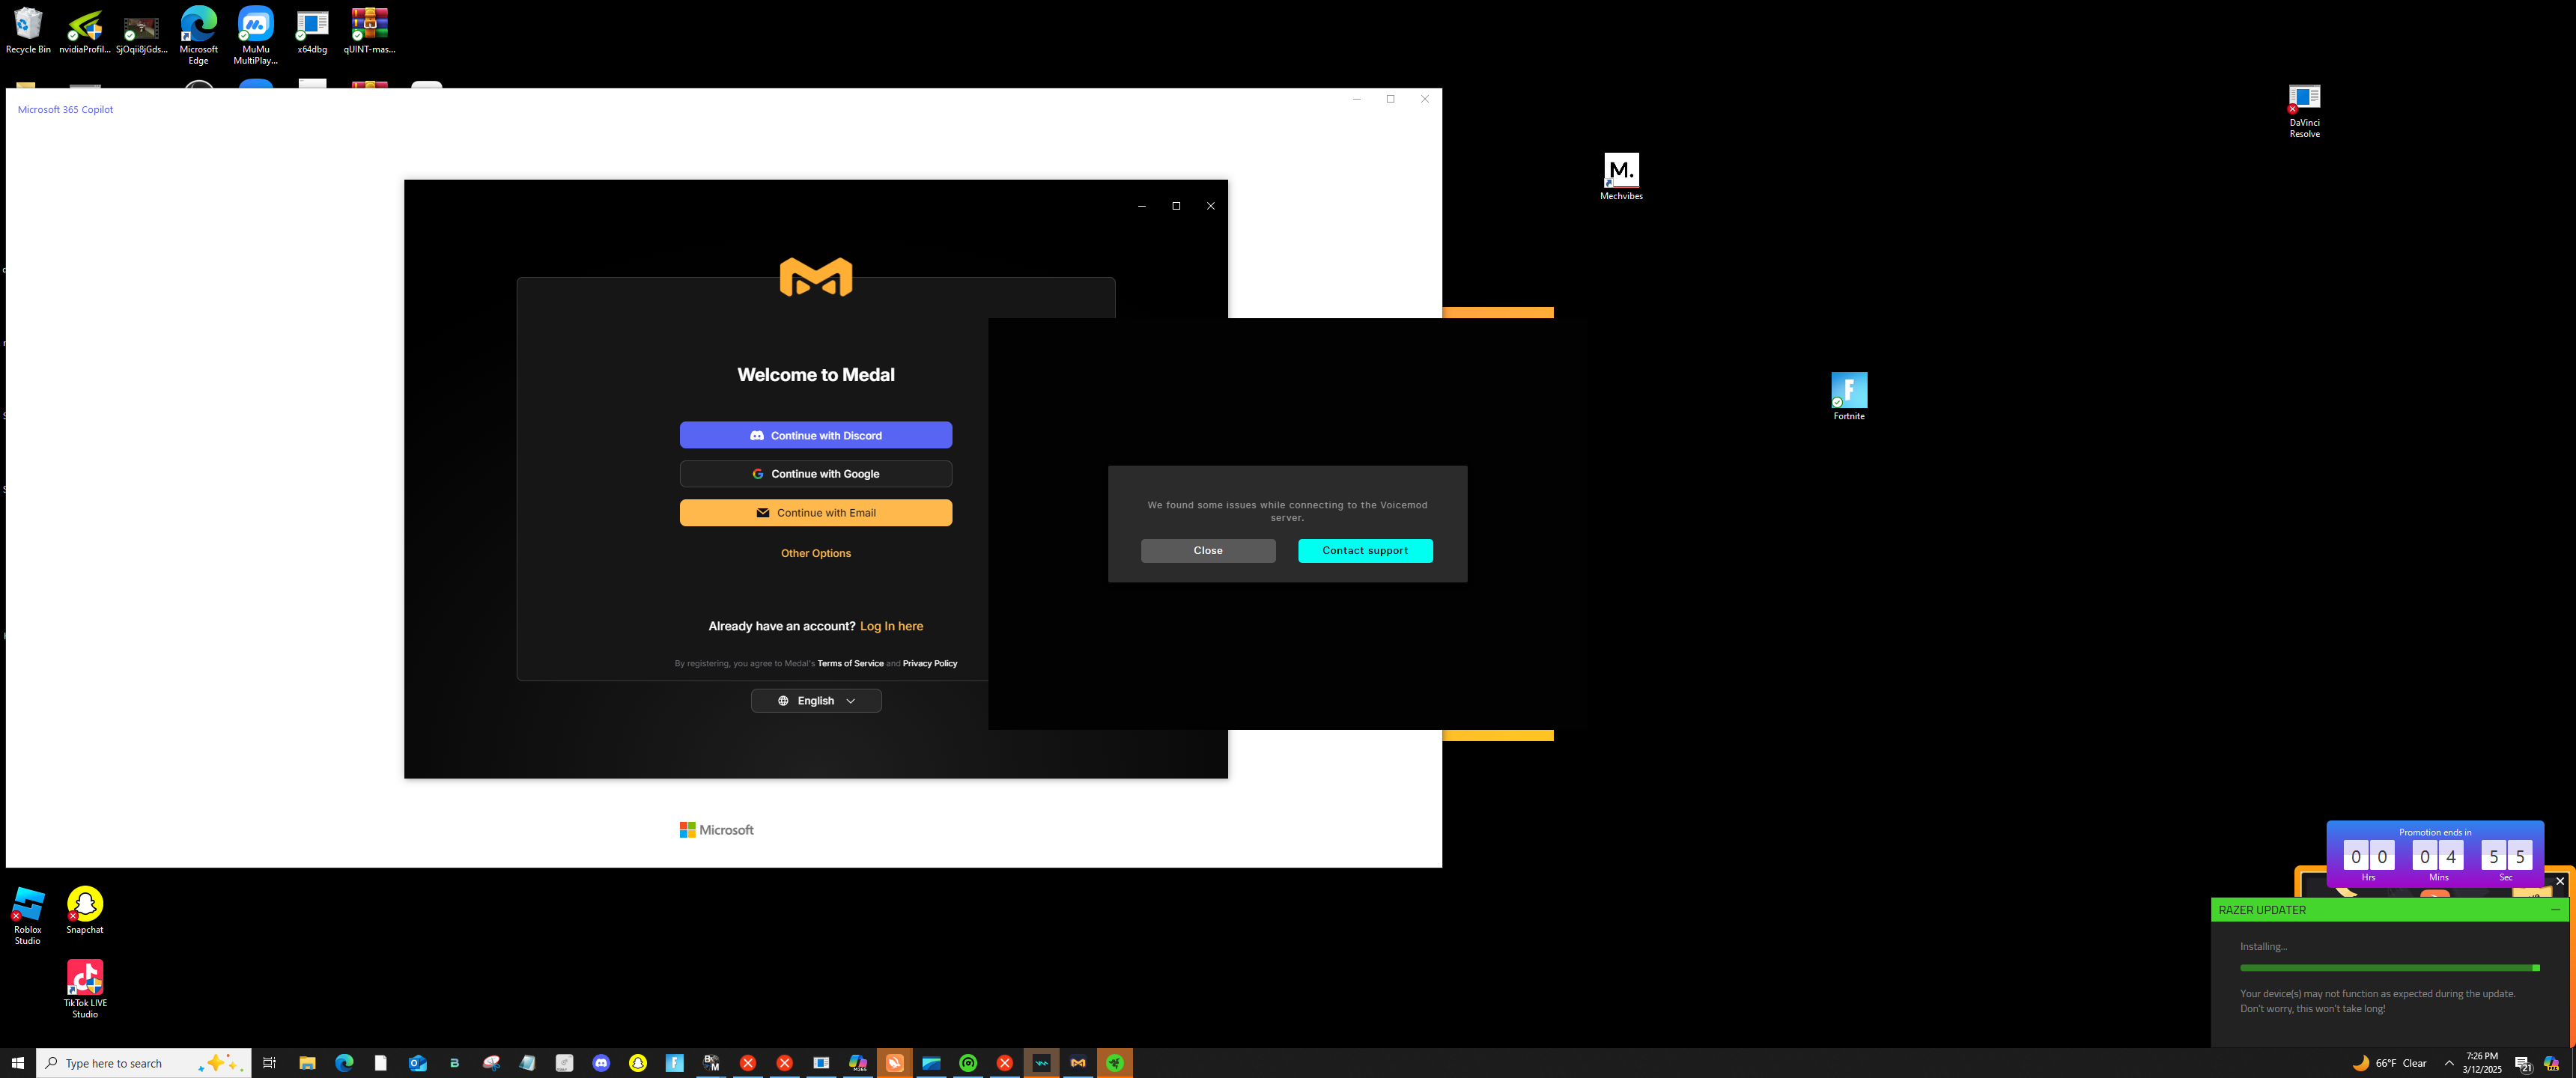Minimize the Razer Updater panel
Image resolution: width=2576 pixels, height=1078 pixels.
[x=2555, y=910]
